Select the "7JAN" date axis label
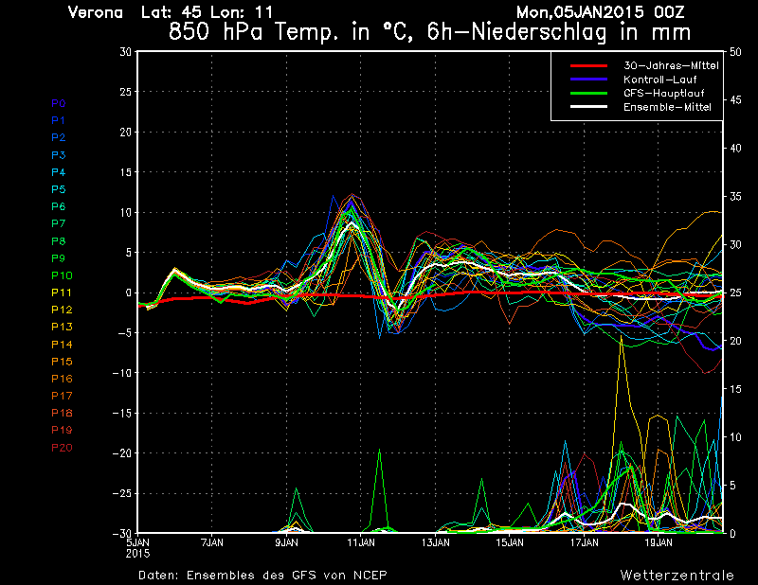 [212, 542]
